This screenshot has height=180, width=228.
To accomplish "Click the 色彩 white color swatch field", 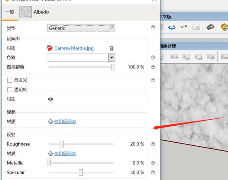I will [x=78, y=58].
